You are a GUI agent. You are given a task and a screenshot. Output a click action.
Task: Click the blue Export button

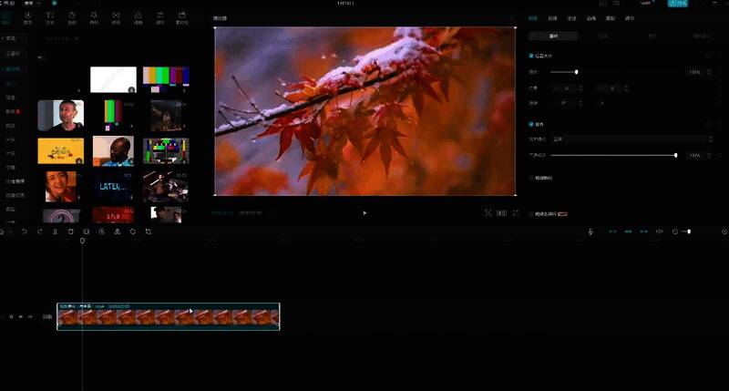pos(678,4)
